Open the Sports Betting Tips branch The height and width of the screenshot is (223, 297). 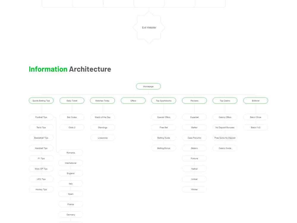tap(41, 100)
